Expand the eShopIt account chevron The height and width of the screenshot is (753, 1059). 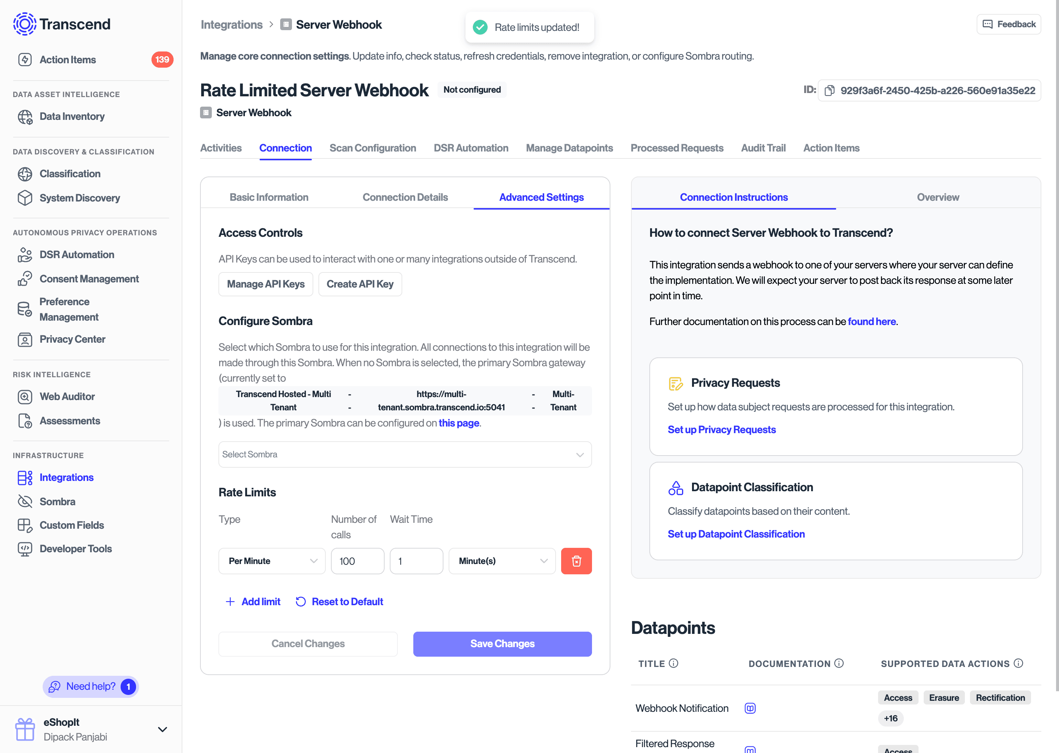[x=162, y=729]
